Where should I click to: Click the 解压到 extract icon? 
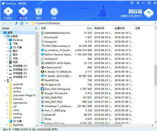point(23,11)
